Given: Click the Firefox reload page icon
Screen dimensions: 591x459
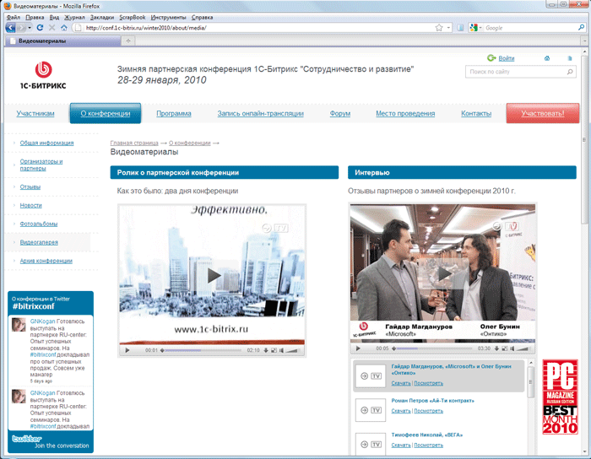Looking at the screenshot, I should pos(40,28).
